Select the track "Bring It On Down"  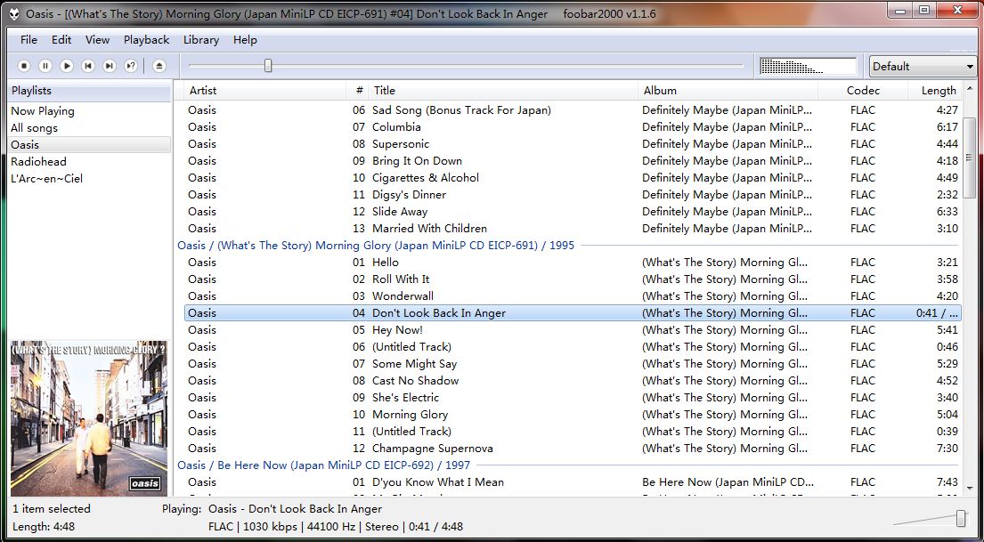coord(573,160)
